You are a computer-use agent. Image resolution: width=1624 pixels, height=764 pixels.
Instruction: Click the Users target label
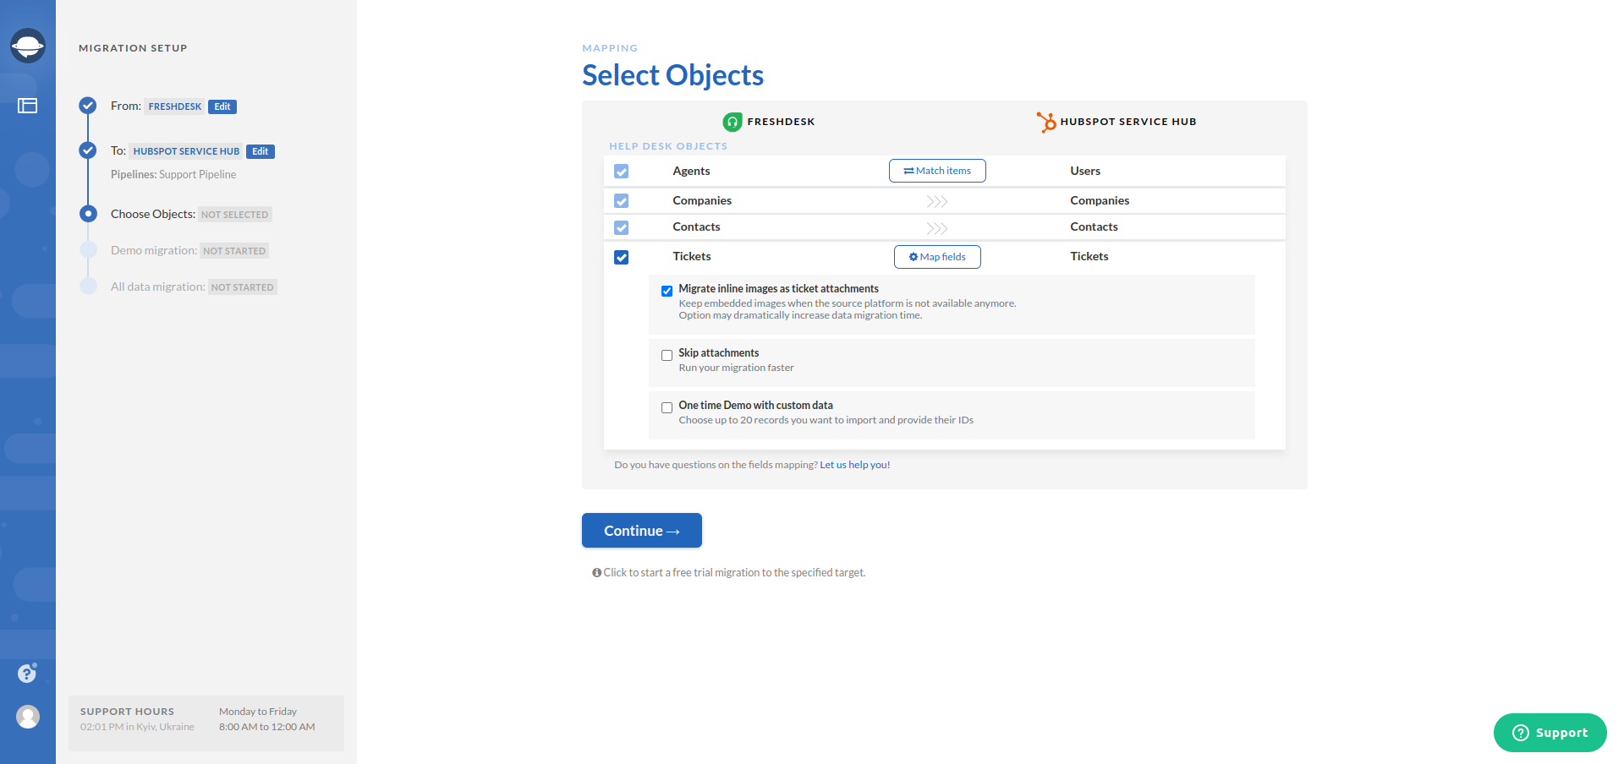point(1085,171)
